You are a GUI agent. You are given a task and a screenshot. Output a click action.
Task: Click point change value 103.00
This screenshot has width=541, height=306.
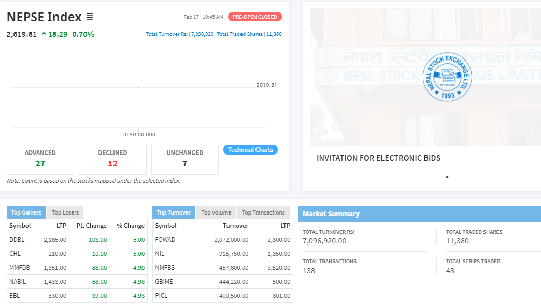[x=98, y=239]
